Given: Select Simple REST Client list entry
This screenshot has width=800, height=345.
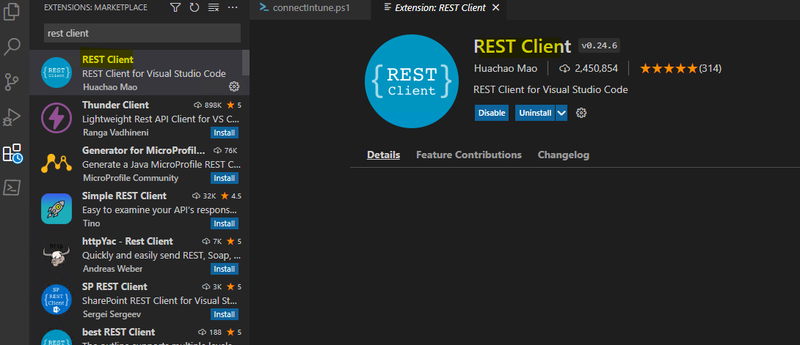Looking at the screenshot, I should coord(139,209).
